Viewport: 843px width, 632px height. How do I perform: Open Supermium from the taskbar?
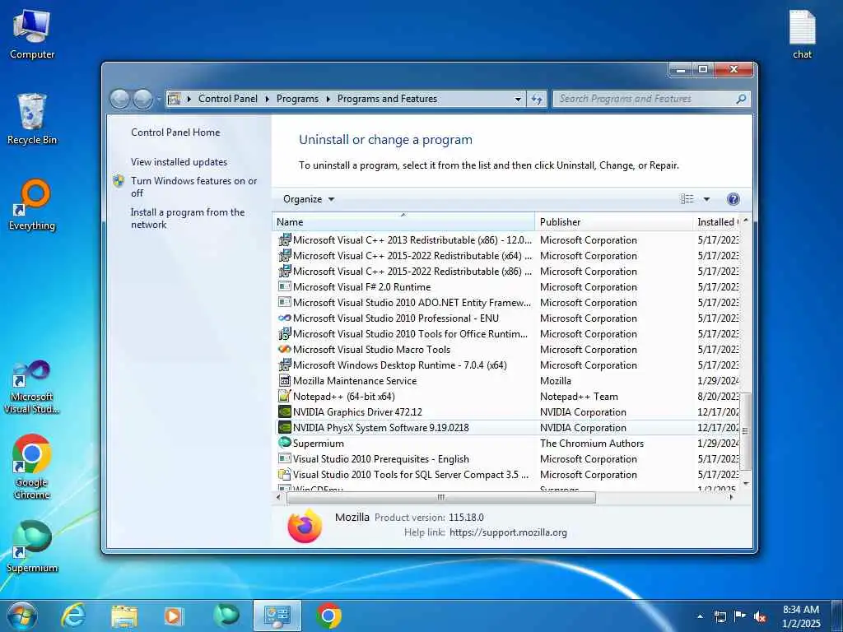[226, 616]
